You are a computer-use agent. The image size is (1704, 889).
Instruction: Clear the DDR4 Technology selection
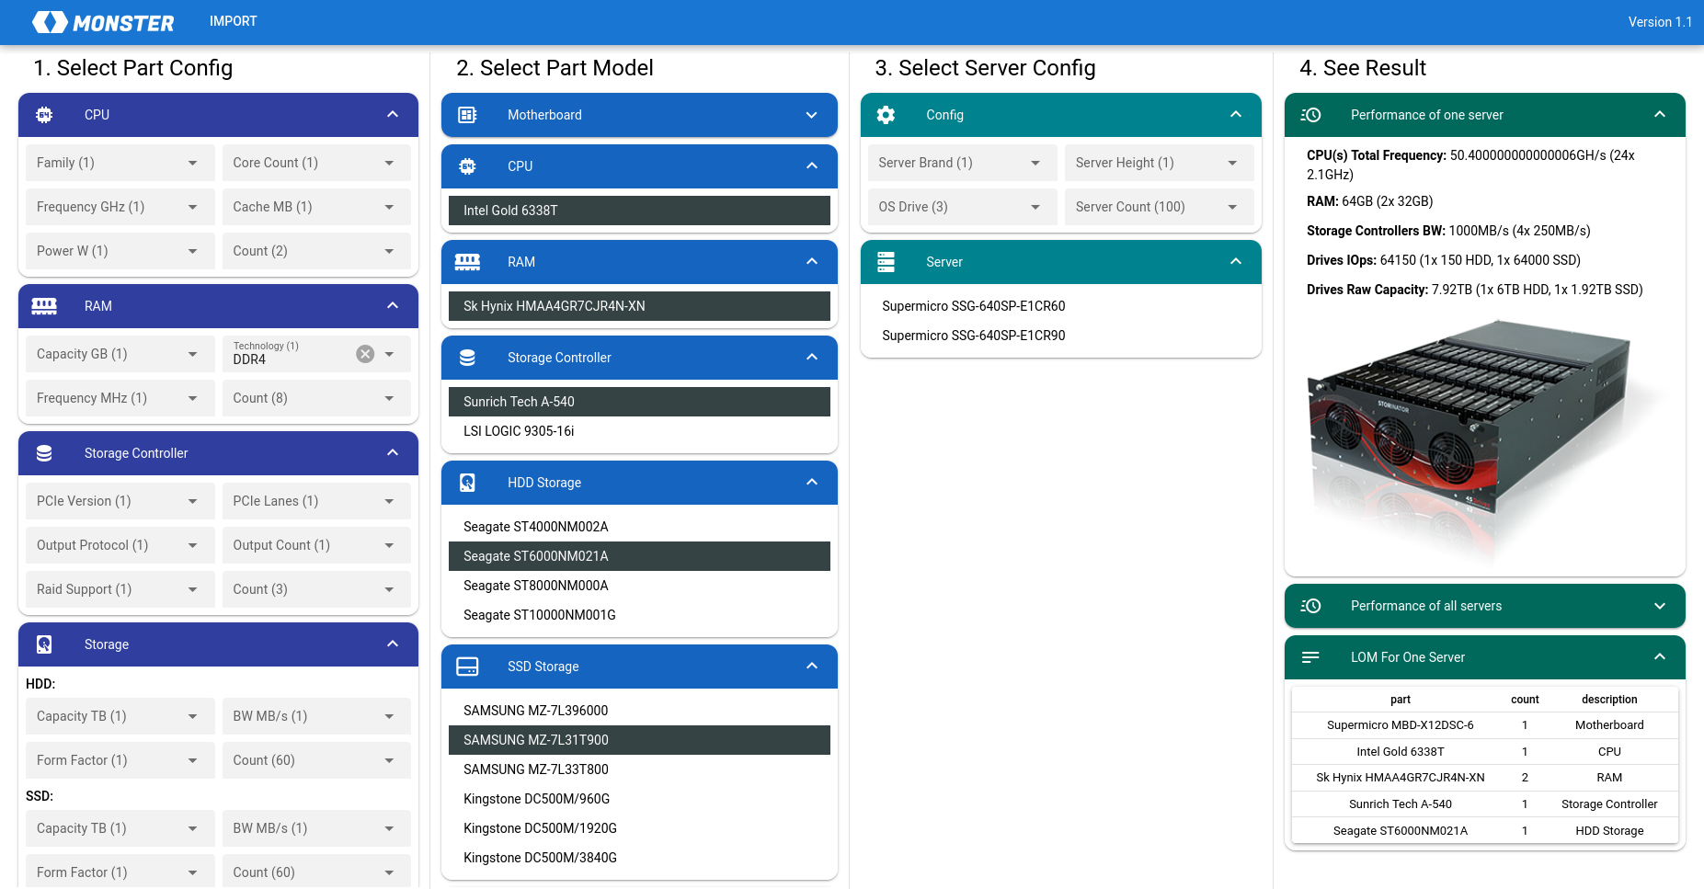[x=365, y=354]
